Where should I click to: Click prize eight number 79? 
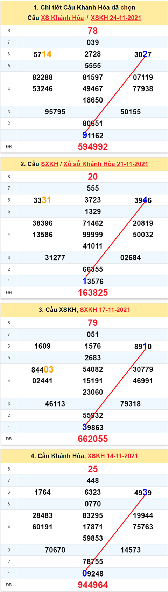[93, 323]
